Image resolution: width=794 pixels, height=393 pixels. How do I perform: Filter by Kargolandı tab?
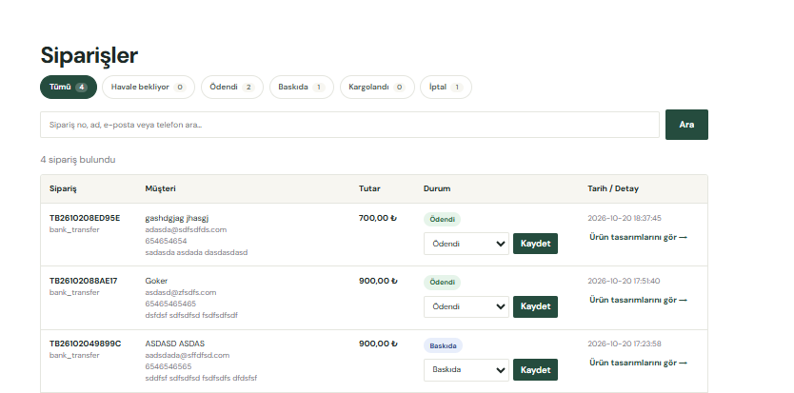tap(377, 88)
